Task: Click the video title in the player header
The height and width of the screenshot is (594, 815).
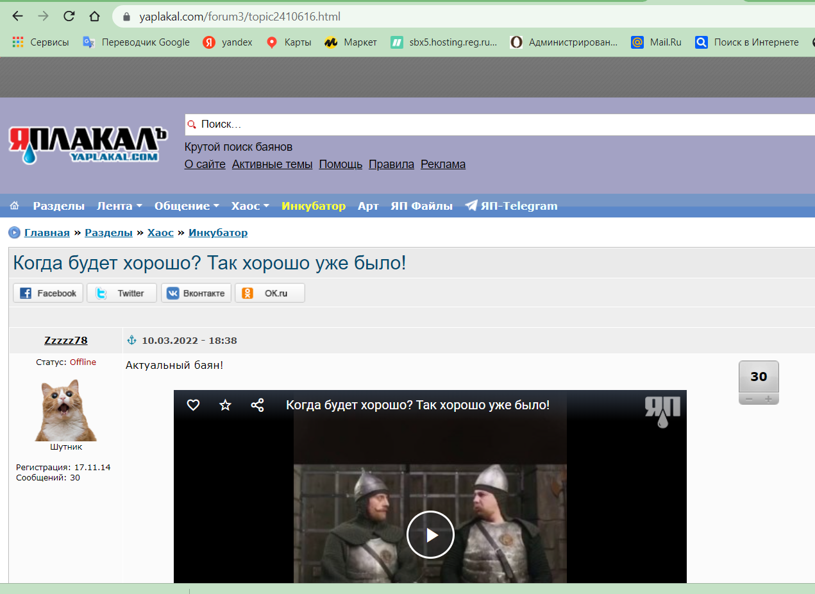Action: tap(417, 405)
